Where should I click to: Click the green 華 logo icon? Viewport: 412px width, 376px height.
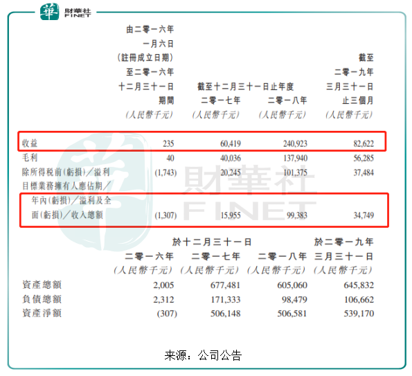[49, 12]
